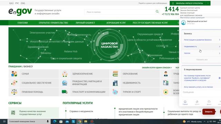Open the Открытое правительство menu
The image size is (221, 124).
(53, 23)
